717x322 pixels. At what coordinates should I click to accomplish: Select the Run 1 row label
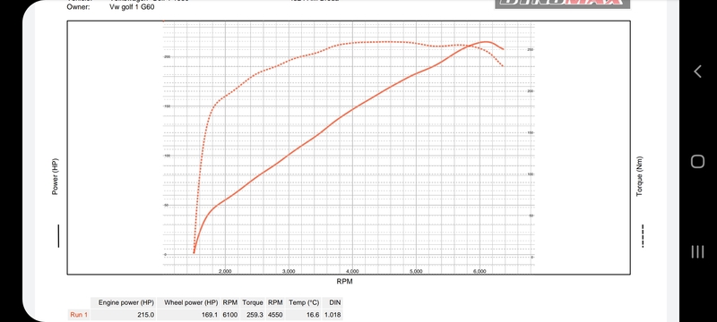pyautogui.click(x=79, y=315)
